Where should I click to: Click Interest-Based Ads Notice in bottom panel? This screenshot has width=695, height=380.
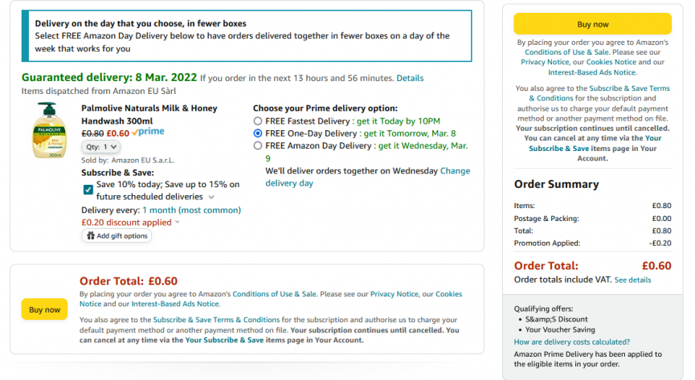pyautogui.click(x=176, y=304)
